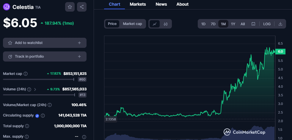Screen dimensions: 292x140
Task: Click the star favorite icon beside Celestia
Action: pyautogui.click(x=70, y=7)
